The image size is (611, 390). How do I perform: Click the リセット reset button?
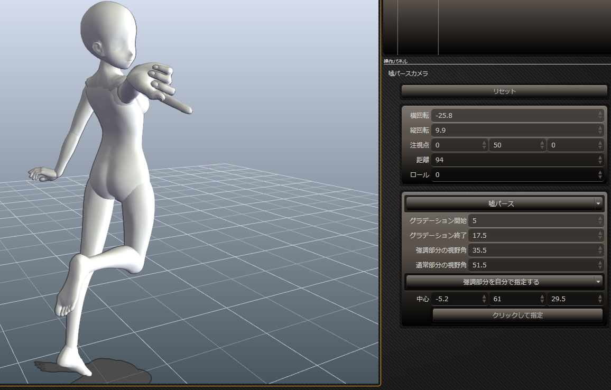504,91
